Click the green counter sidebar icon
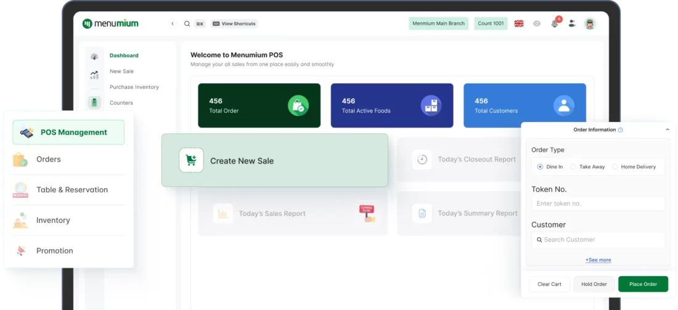This screenshot has width=678, height=310. pyautogui.click(x=94, y=102)
